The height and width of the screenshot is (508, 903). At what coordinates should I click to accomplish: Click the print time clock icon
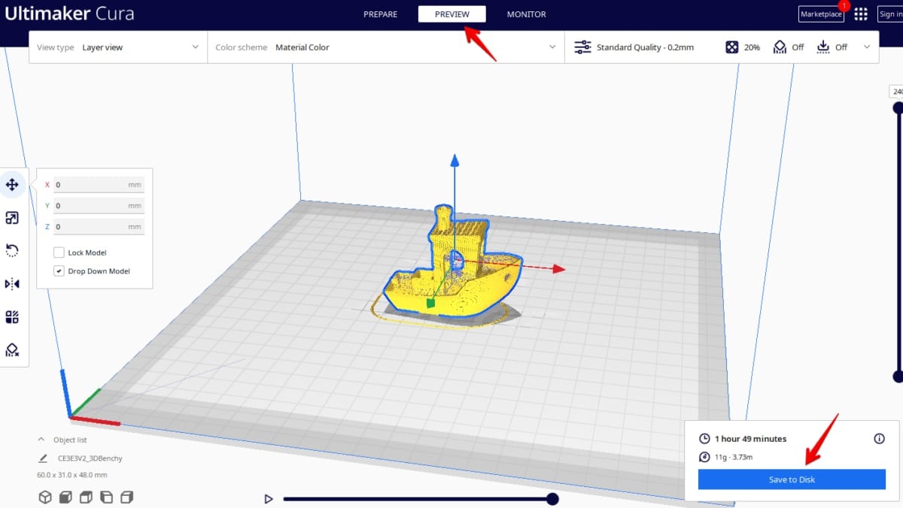tap(704, 439)
